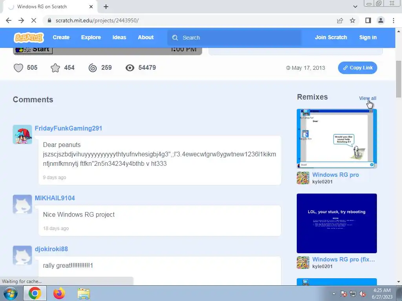
Task: Click Sign in
Action: click(x=367, y=37)
